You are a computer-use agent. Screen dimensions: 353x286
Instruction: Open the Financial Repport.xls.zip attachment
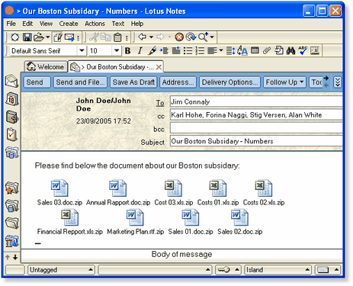[69, 222]
